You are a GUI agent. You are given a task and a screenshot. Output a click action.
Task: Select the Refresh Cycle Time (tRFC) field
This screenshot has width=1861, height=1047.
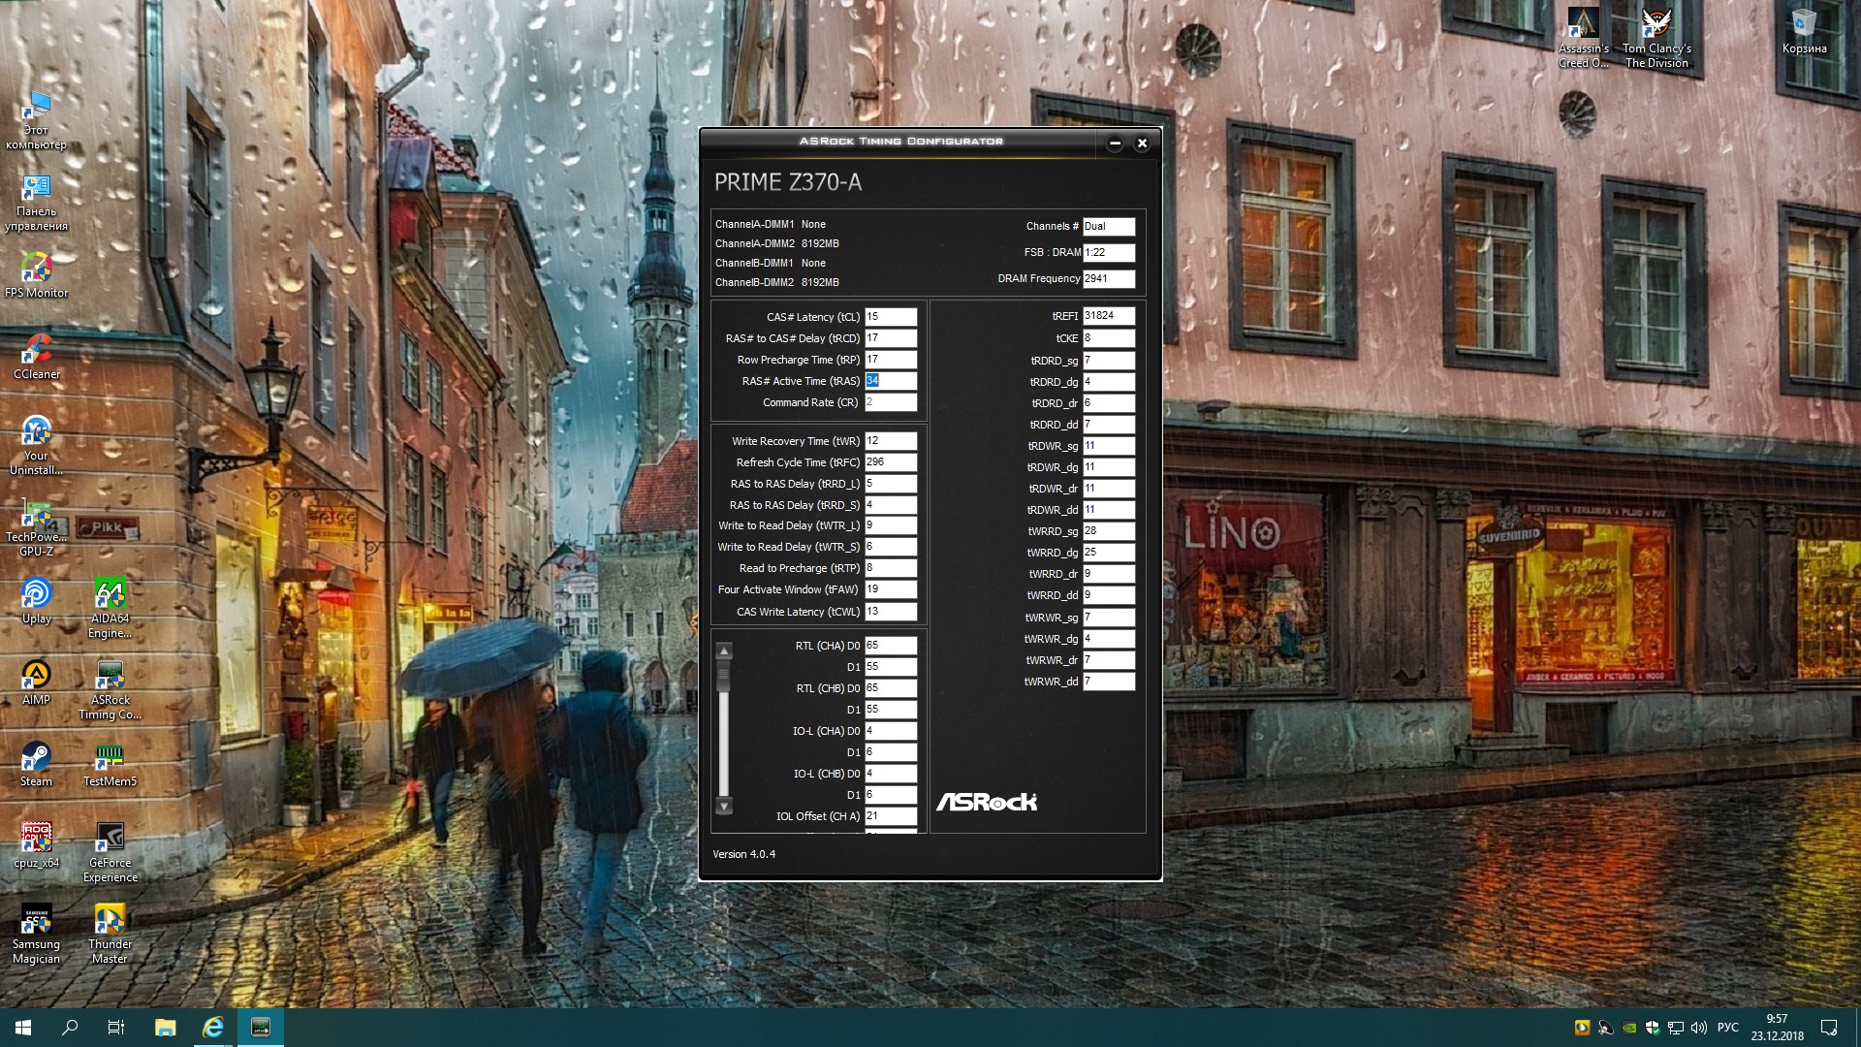point(890,462)
